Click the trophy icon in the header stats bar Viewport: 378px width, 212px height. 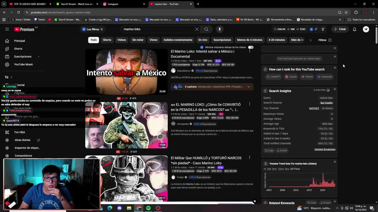[x=323, y=29]
